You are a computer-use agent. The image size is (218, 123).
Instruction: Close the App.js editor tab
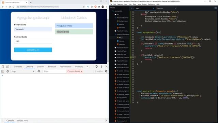(x=154, y=8)
